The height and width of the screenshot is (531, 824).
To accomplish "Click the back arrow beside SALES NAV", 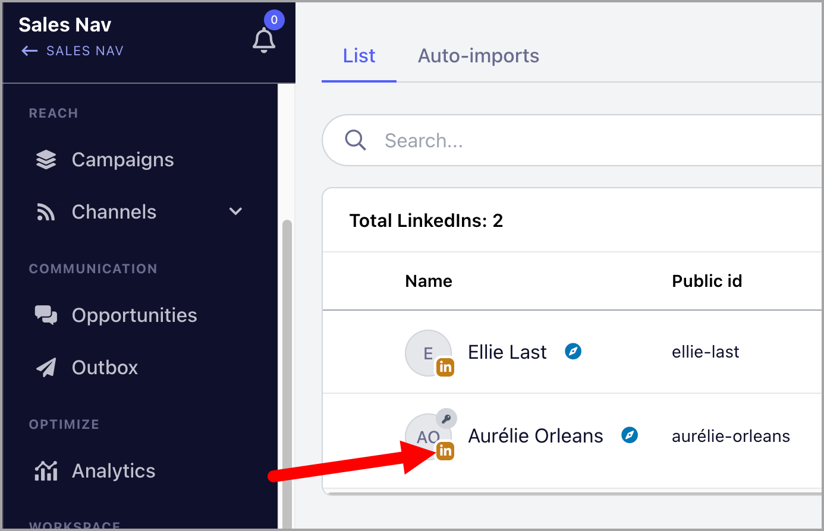I will click(x=30, y=51).
